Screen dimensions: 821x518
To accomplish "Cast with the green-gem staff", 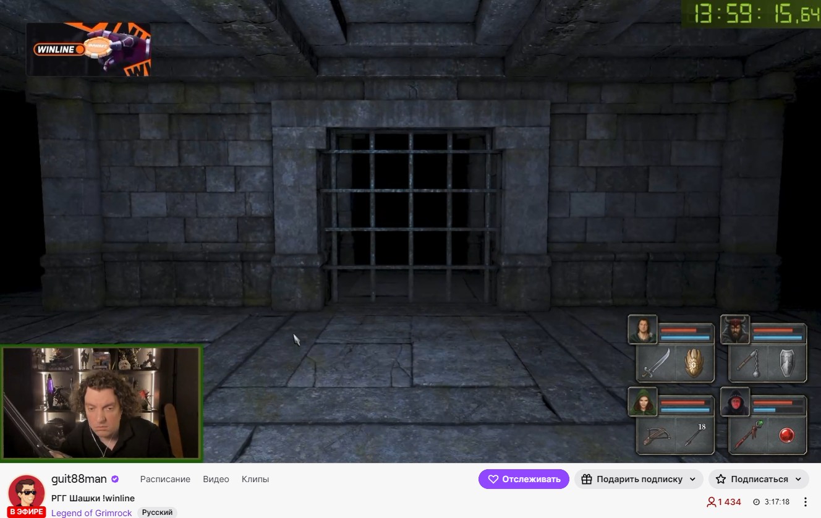I will pos(749,436).
